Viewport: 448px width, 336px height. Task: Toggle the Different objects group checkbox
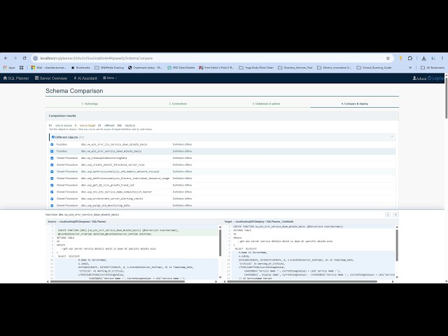coord(53,137)
